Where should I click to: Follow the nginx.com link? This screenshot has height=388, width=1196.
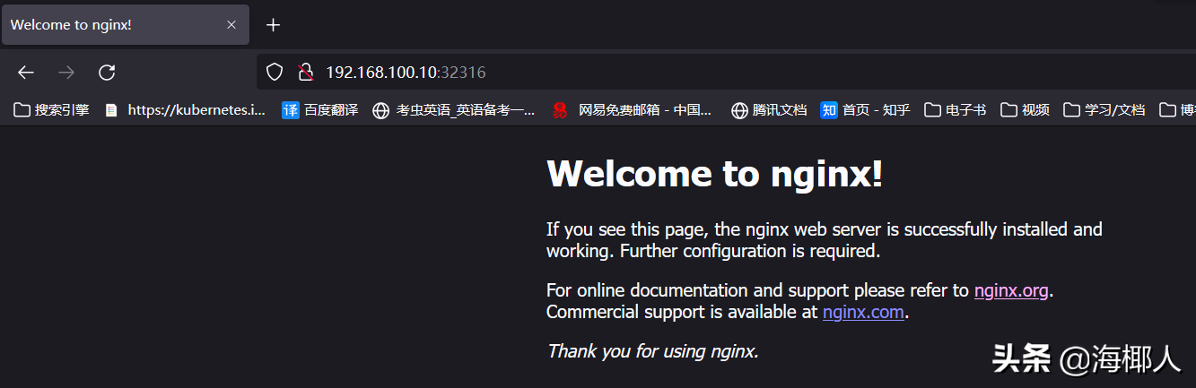click(863, 312)
